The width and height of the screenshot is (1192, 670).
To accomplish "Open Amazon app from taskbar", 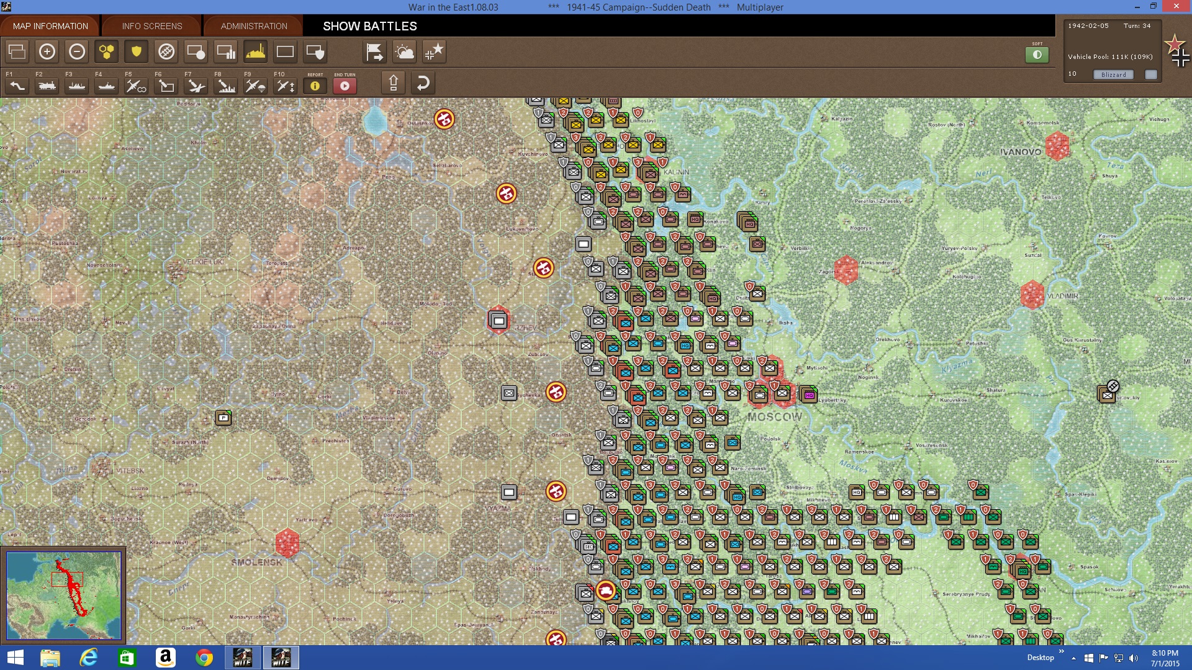I will click(166, 658).
